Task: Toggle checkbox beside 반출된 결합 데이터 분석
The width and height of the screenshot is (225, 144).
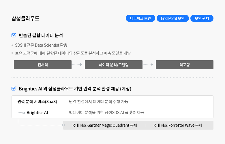Action: coord(14,35)
